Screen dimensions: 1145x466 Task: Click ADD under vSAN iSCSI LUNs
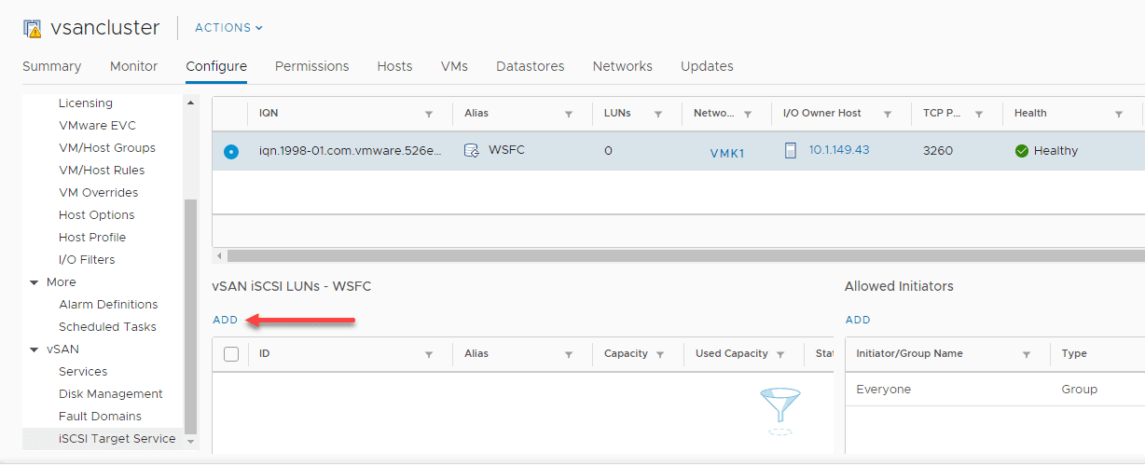click(x=226, y=320)
